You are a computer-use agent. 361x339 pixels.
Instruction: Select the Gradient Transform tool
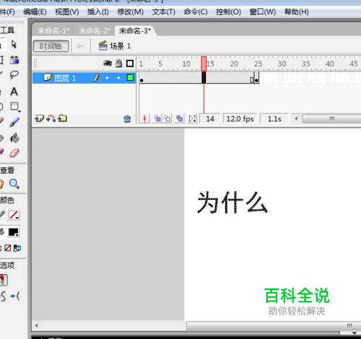(14, 60)
